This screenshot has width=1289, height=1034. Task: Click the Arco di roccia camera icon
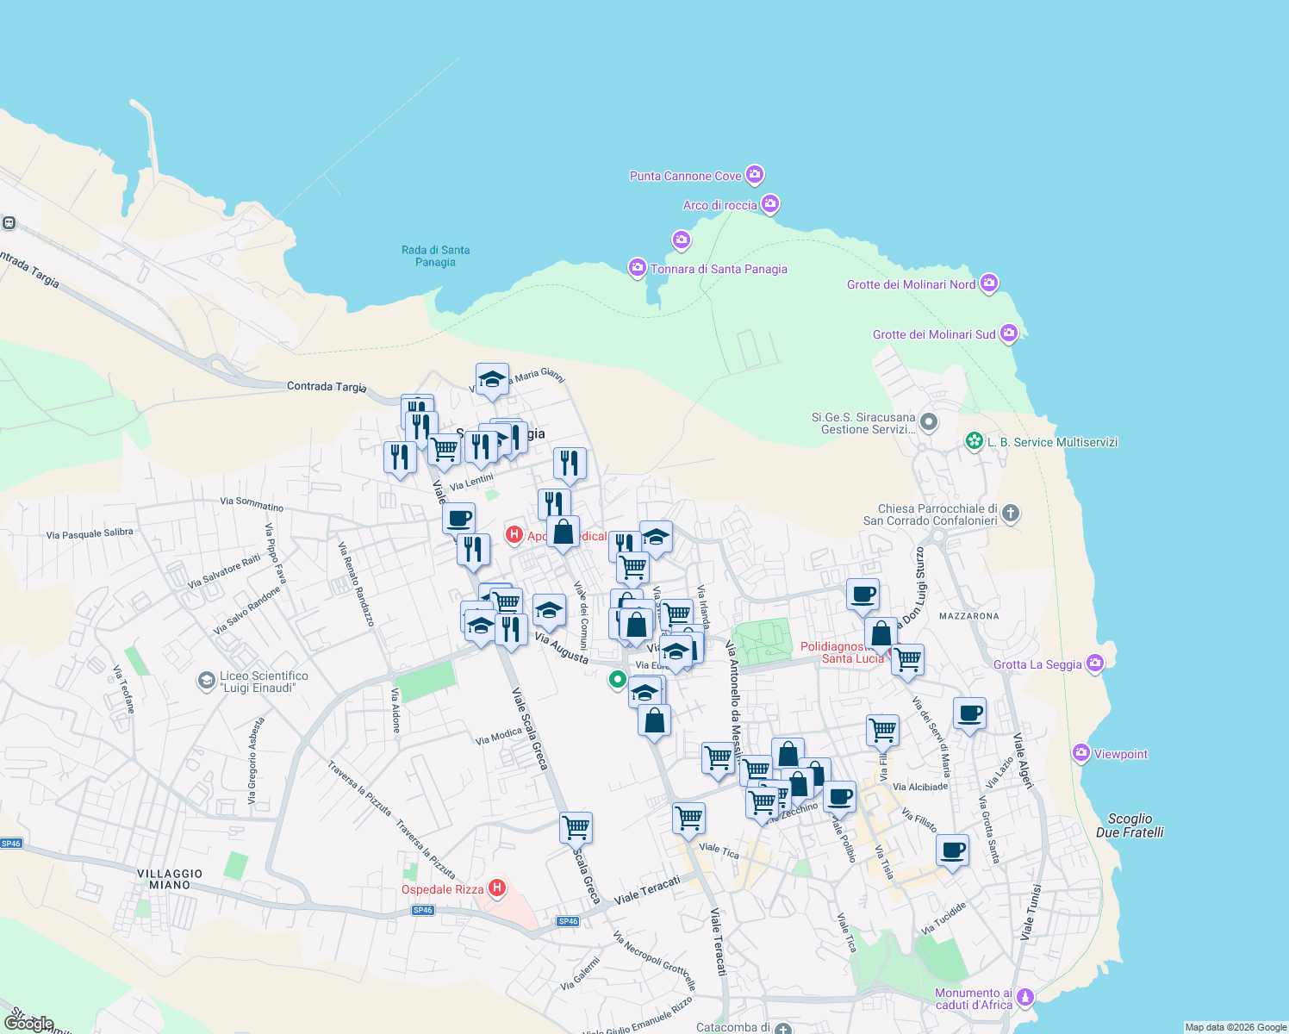(769, 204)
